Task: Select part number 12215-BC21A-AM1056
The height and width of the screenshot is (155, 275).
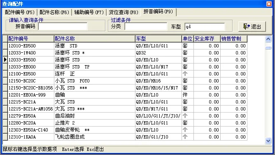Action: click(31, 109)
